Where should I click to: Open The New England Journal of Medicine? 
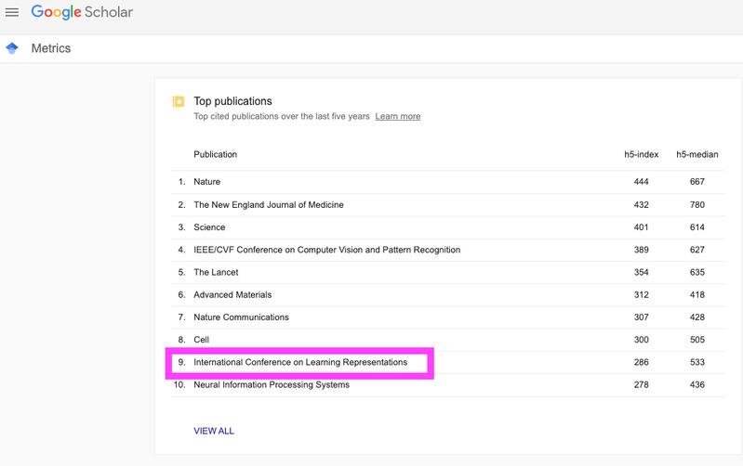point(268,204)
